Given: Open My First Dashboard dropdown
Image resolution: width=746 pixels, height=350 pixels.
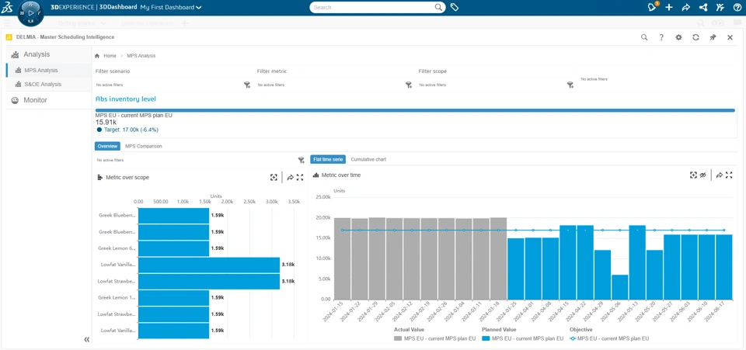Looking at the screenshot, I should tap(171, 7).
